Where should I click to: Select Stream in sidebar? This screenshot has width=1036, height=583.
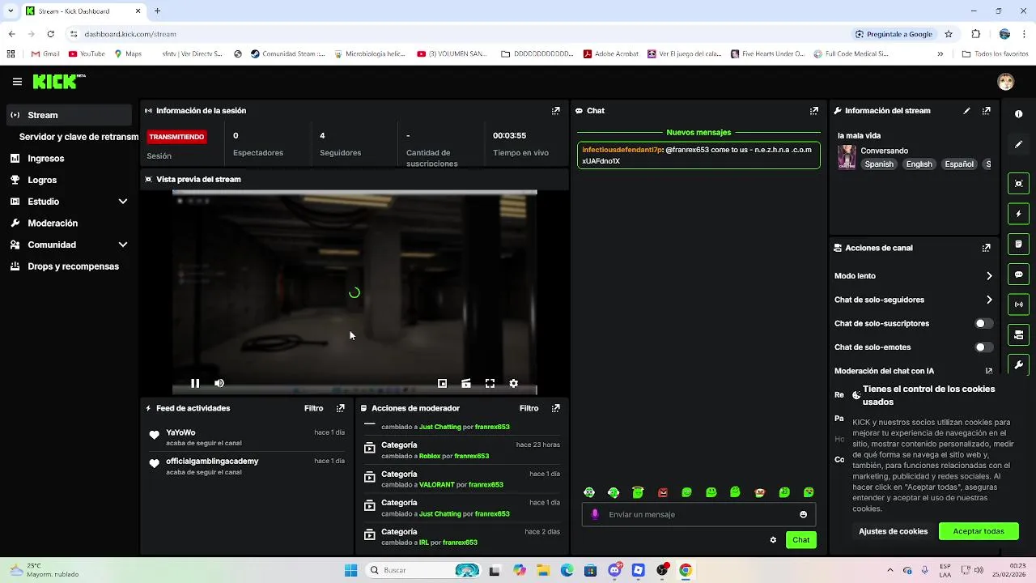click(69, 115)
